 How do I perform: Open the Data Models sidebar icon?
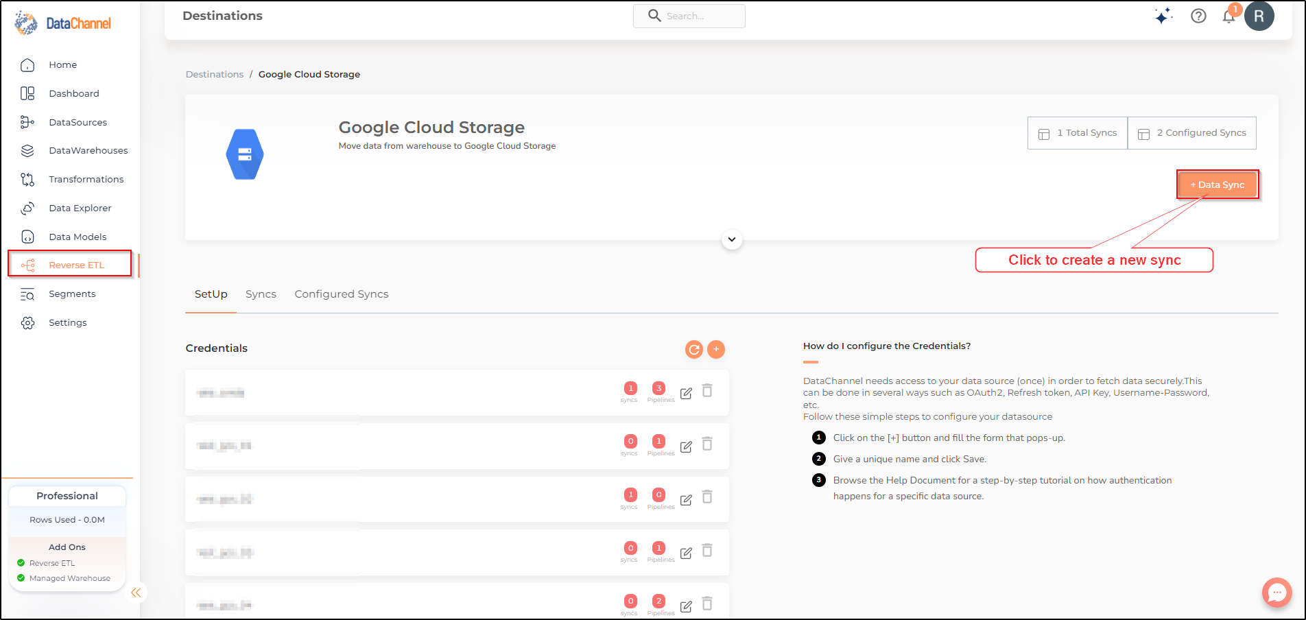coord(27,237)
